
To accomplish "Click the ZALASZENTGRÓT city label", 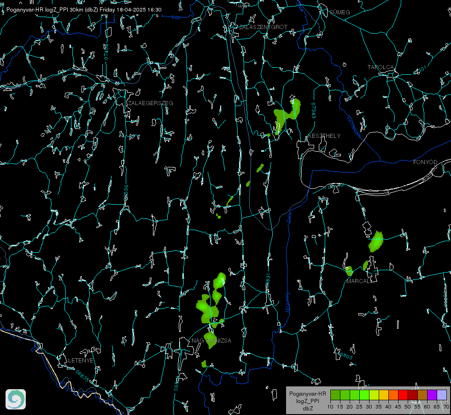I will click(264, 27).
